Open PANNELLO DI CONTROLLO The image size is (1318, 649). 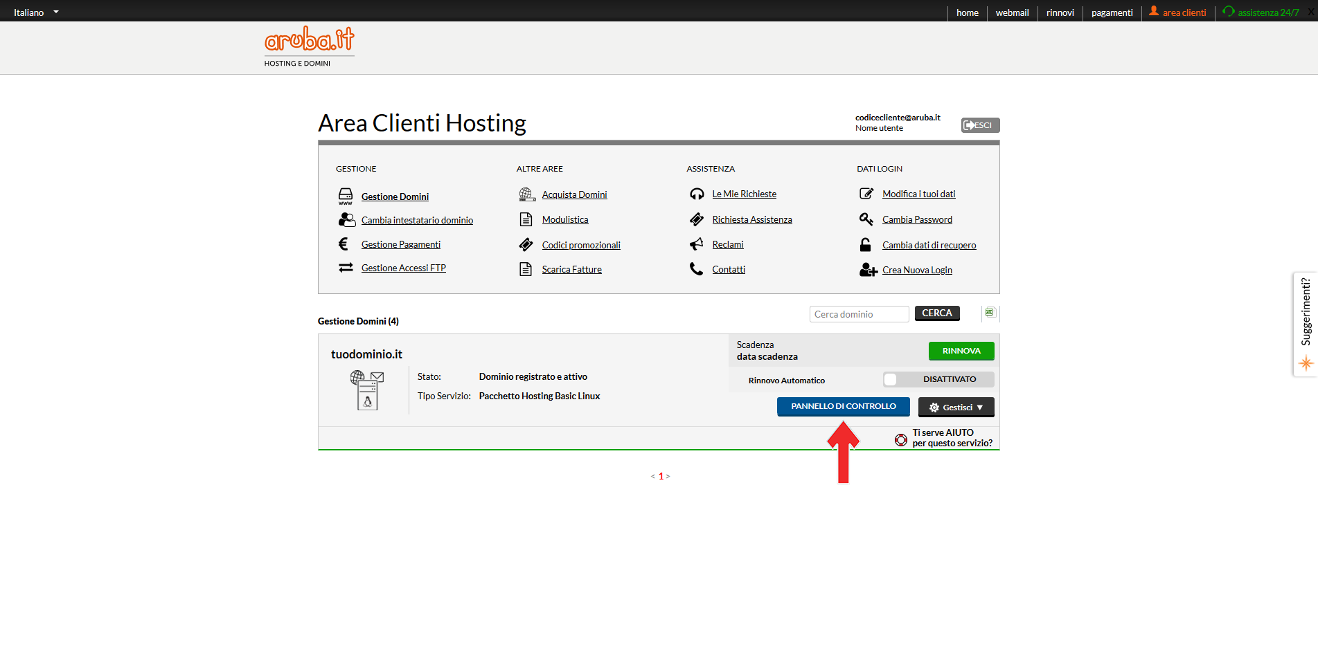click(x=844, y=406)
